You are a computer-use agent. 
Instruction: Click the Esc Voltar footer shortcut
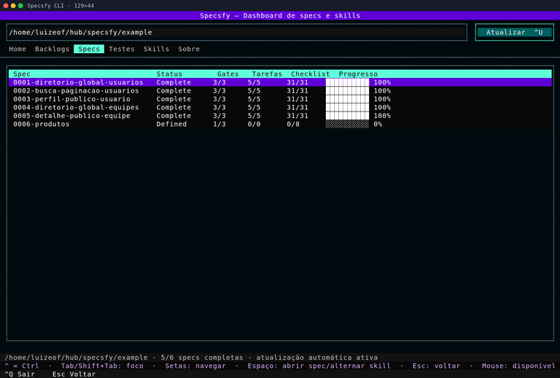[x=74, y=374]
